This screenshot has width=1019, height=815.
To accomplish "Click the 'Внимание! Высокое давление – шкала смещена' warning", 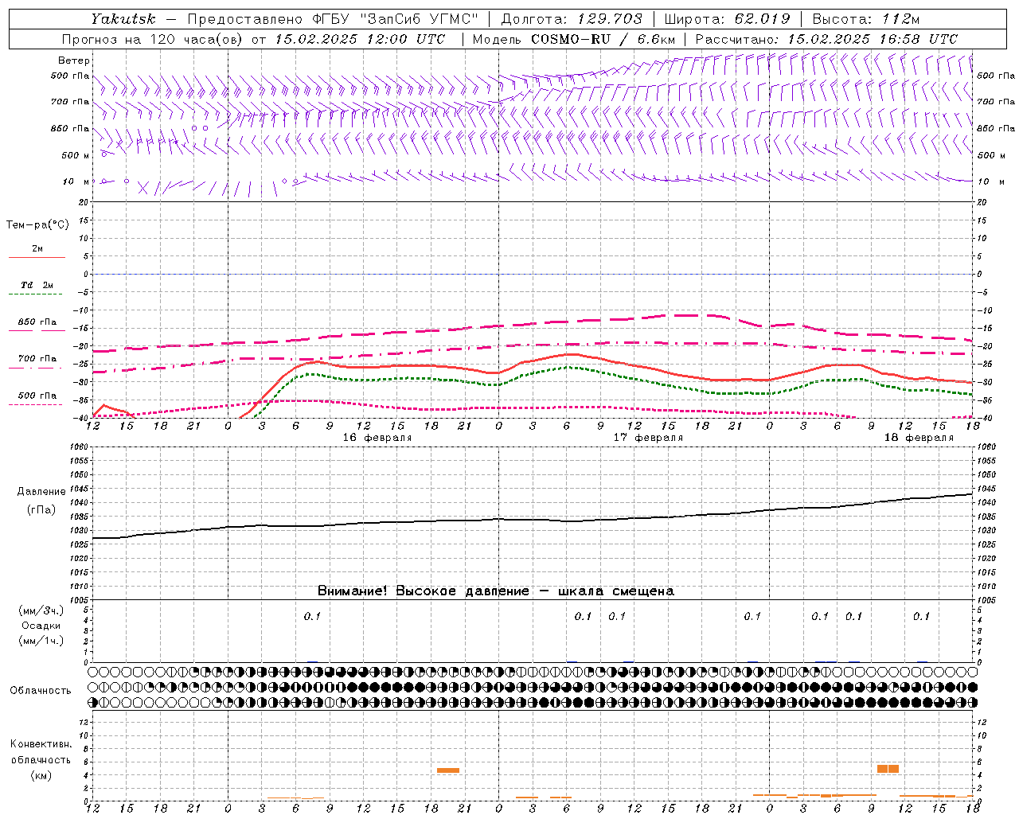I will pyautogui.click(x=495, y=591).
